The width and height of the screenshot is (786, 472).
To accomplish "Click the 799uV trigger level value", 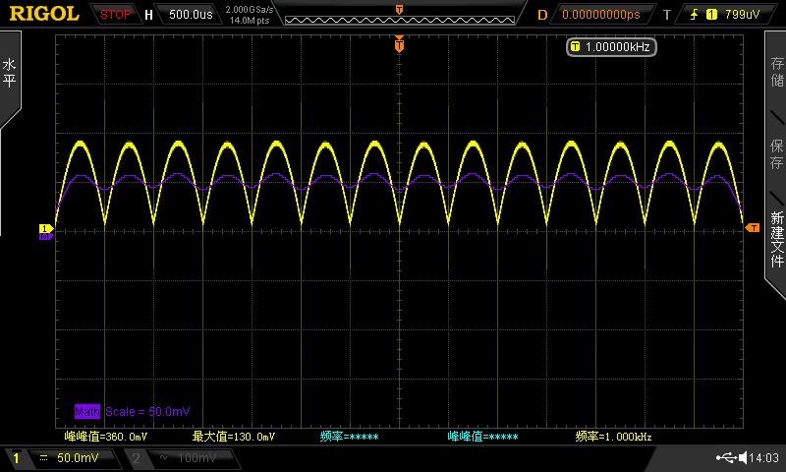I will [x=743, y=15].
